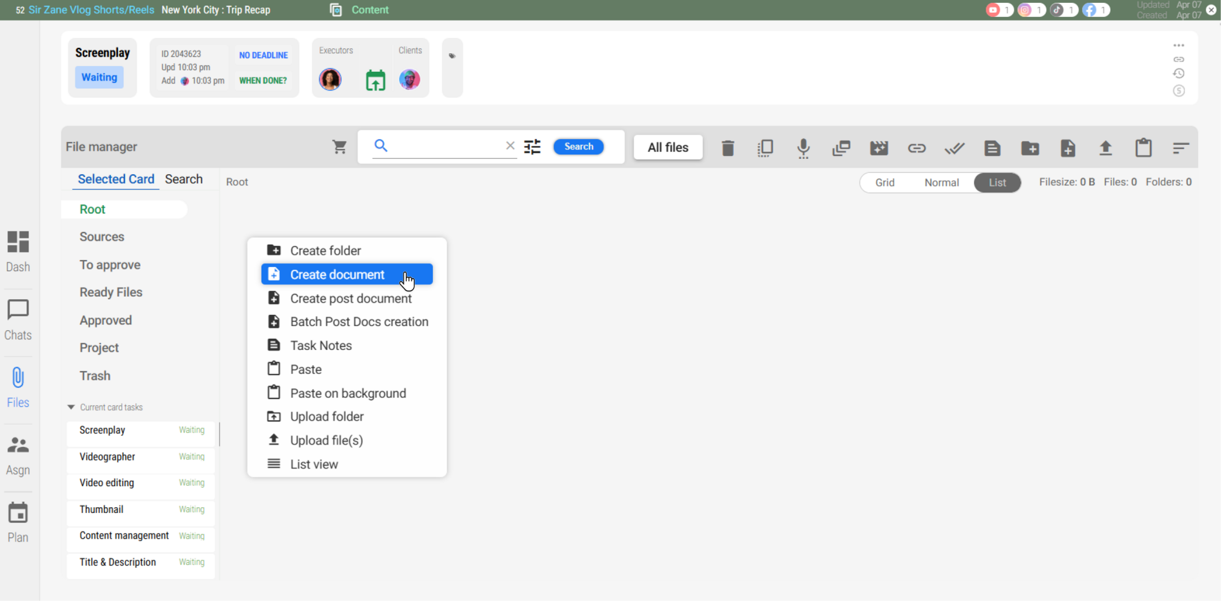This screenshot has height=601, width=1221.
Task: Switch file view to Grid
Action: click(885, 183)
